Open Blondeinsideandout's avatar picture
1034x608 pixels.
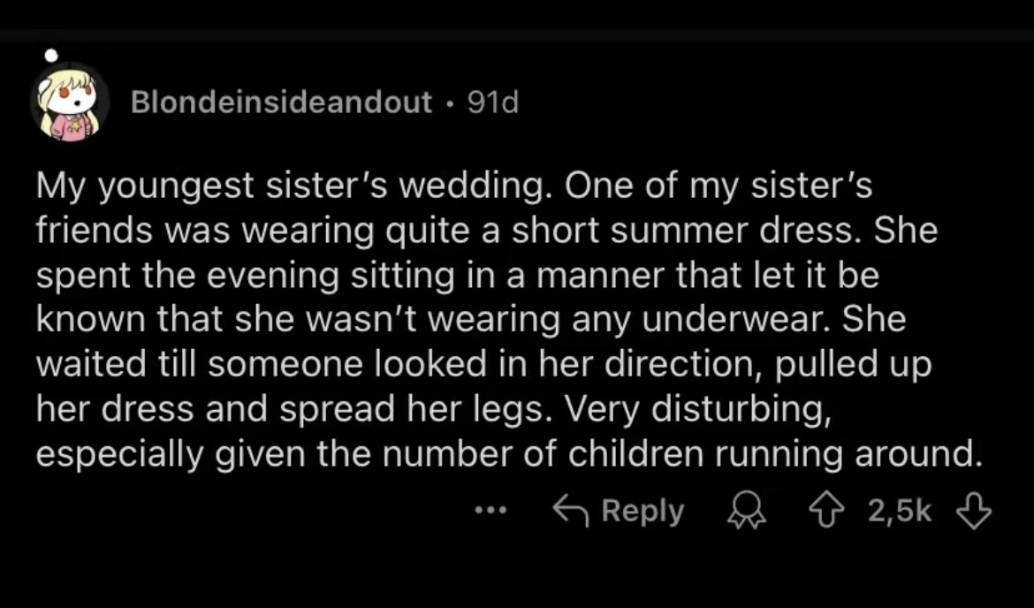click(x=71, y=103)
